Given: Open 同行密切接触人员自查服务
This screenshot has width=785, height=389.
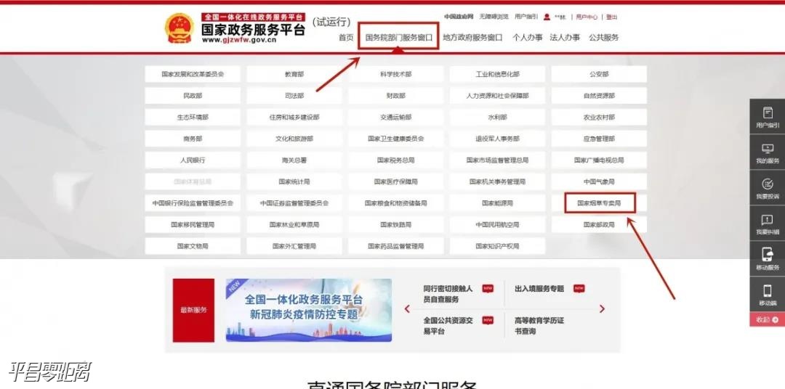Looking at the screenshot, I should [x=448, y=294].
